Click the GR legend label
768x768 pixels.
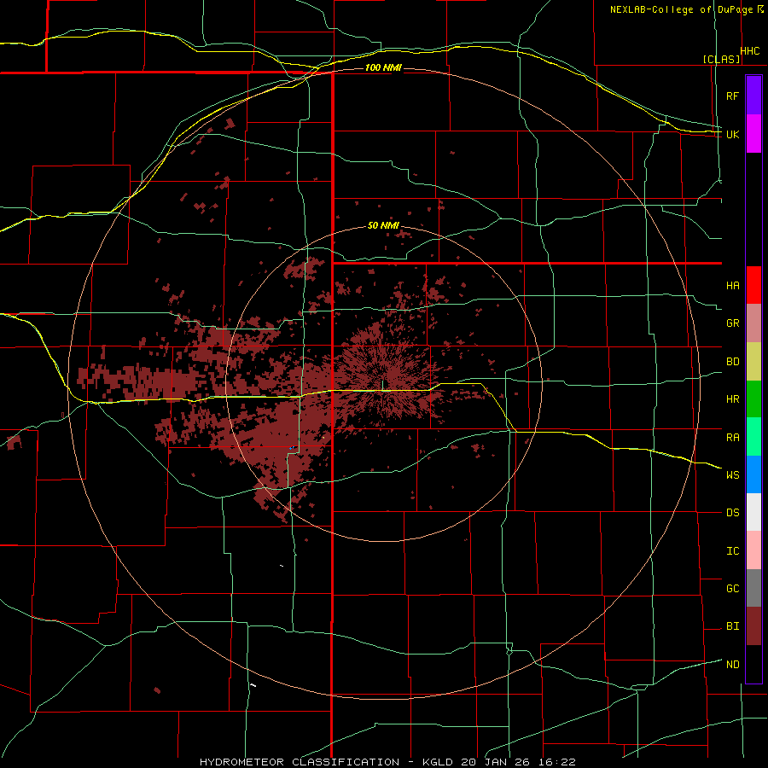click(x=732, y=323)
